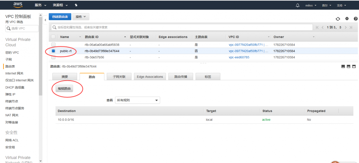The height and width of the screenshot is (163, 359).
Task: Go to the next page of results
Action: point(346,27)
